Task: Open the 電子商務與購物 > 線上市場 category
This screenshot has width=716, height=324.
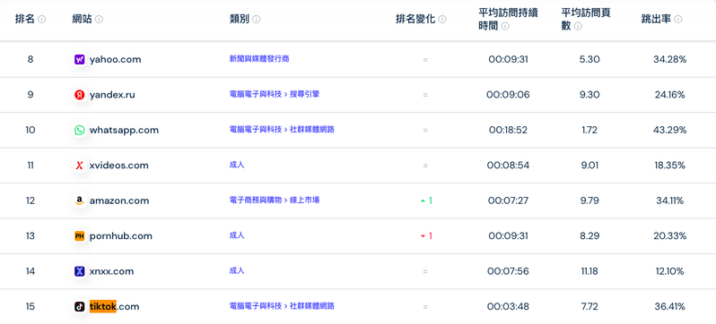Action: pos(275,200)
